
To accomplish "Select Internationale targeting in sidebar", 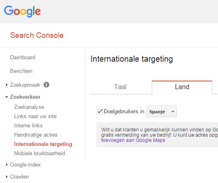I will coord(43,144).
